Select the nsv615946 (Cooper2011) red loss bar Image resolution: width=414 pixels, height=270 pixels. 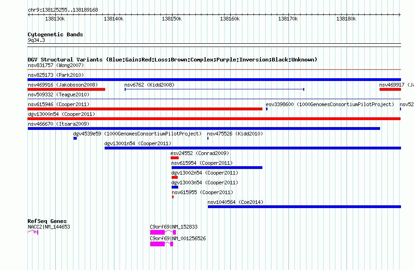(145, 109)
